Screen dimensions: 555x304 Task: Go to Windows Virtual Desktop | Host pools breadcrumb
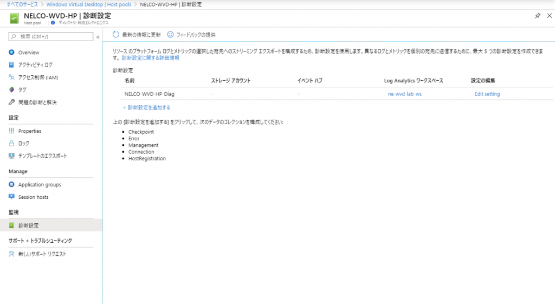coord(89,4)
